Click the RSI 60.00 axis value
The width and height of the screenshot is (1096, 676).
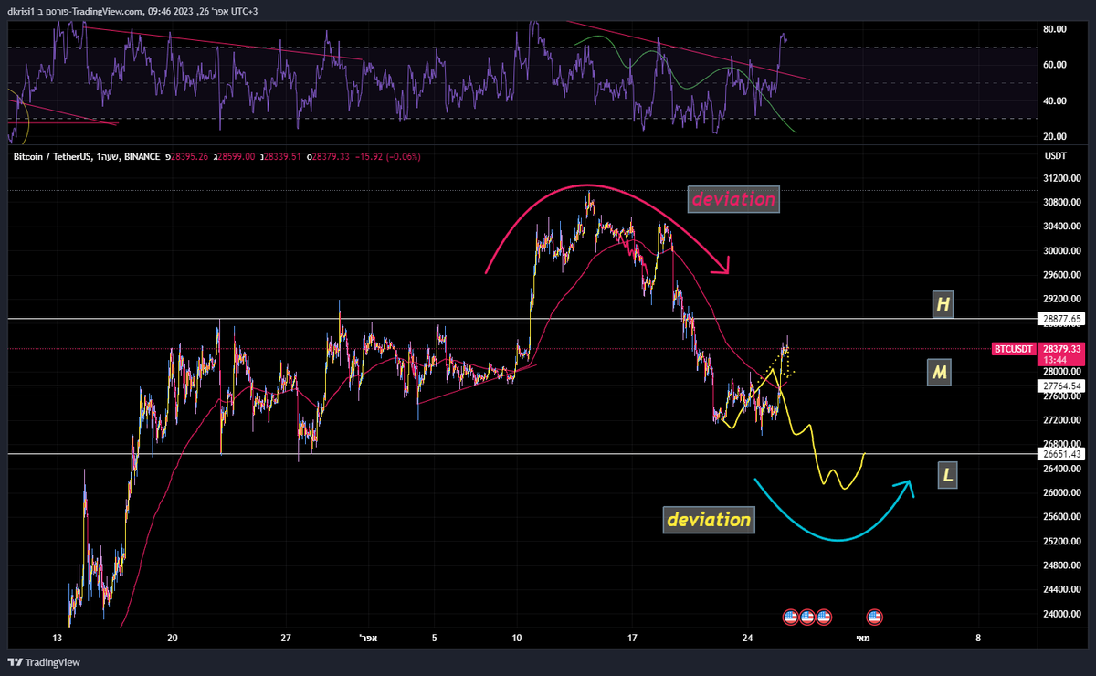click(x=1056, y=65)
